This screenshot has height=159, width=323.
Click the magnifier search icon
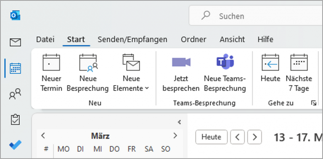(206, 16)
